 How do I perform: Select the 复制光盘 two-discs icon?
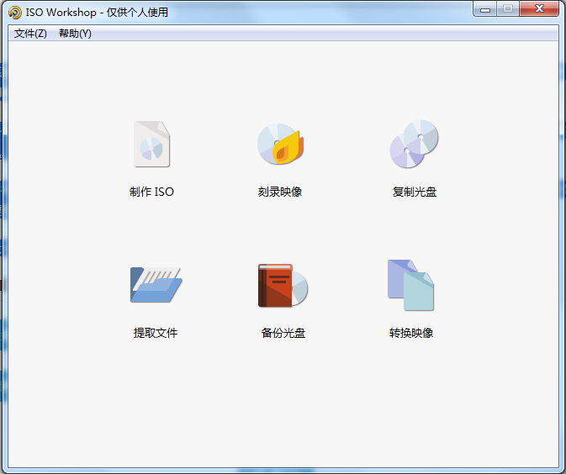pyautogui.click(x=414, y=144)
